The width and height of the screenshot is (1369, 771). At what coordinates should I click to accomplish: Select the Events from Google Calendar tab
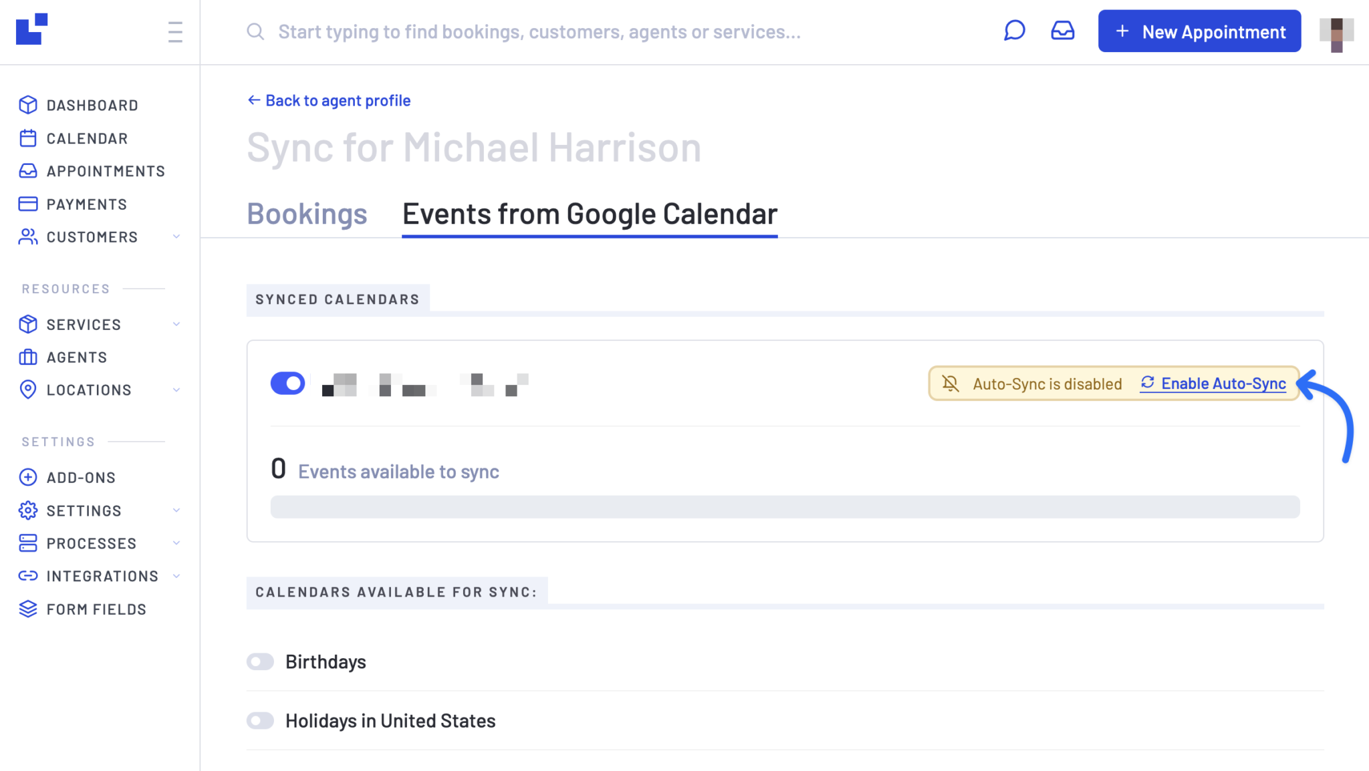click(x=588, y=214)
